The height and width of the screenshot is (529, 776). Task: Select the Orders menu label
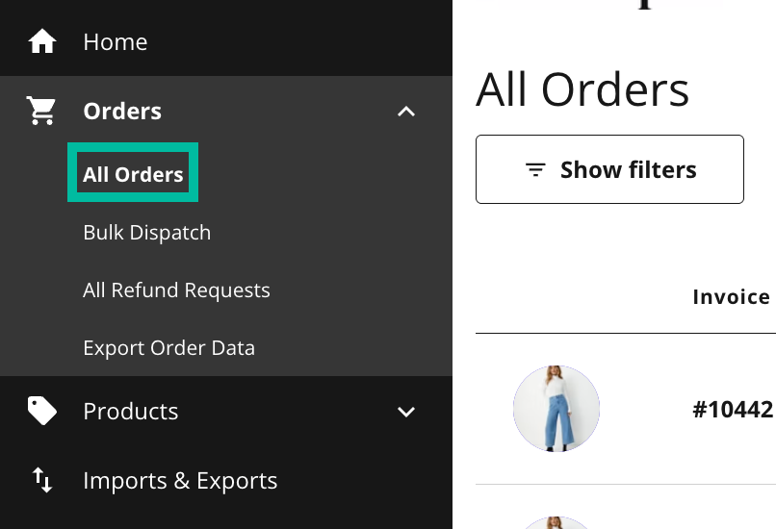122,111
